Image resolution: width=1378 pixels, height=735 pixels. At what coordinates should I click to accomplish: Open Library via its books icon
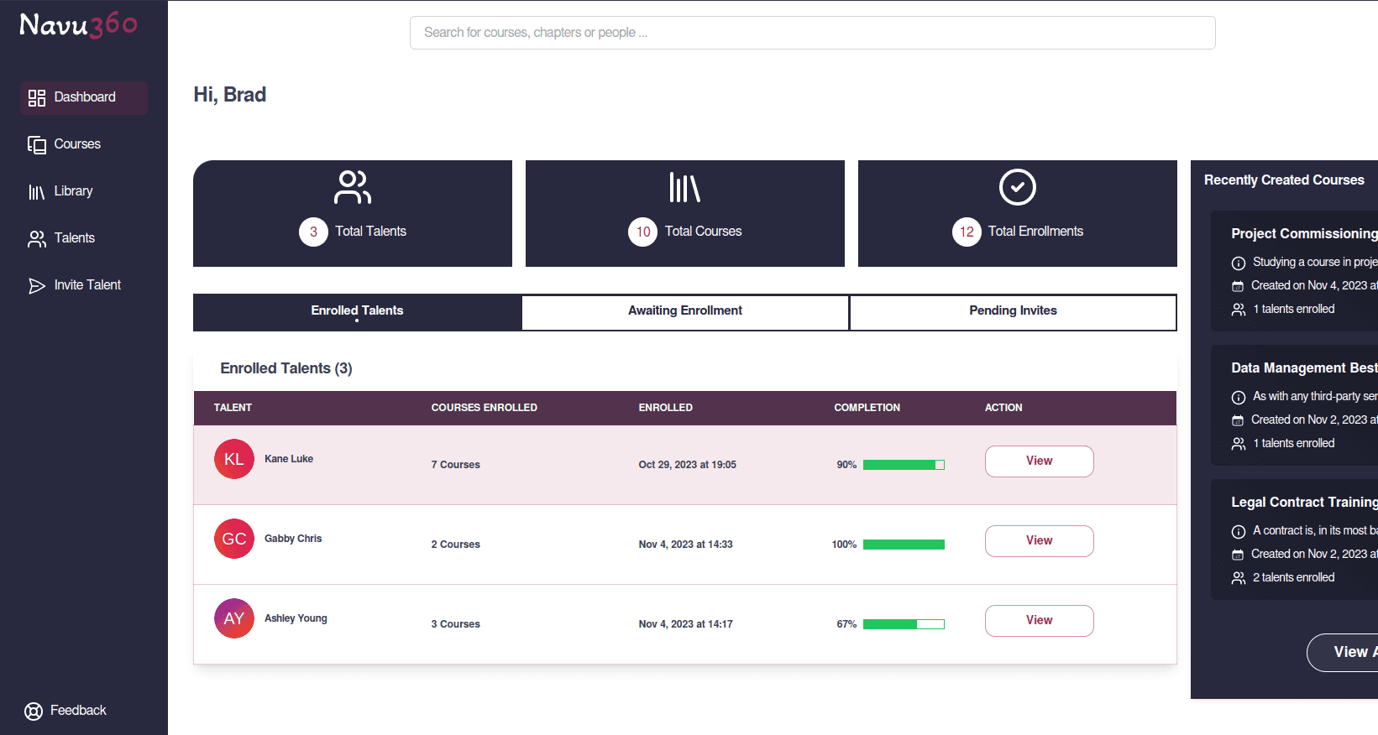pos(36,192)
